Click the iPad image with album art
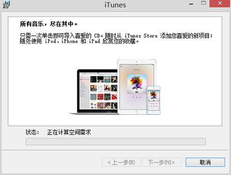 [x=137, y=87]
